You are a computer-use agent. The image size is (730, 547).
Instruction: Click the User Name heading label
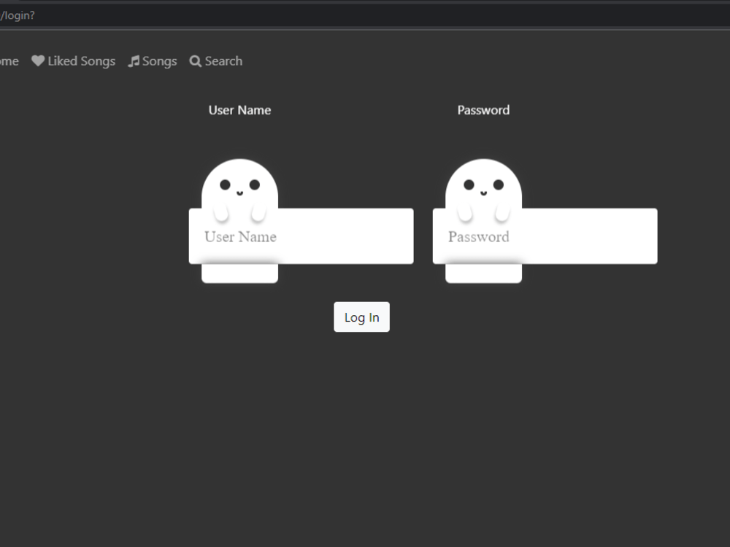pos(239,109)
